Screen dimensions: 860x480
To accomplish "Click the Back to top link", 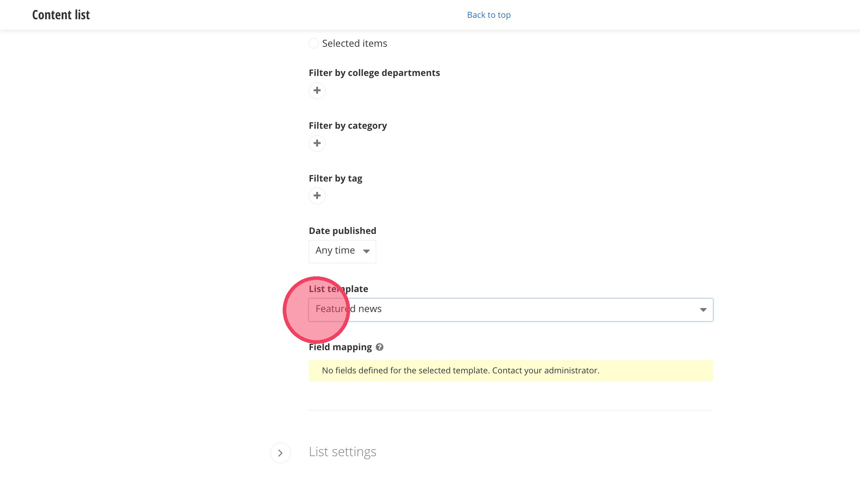I will coord(489,15).
